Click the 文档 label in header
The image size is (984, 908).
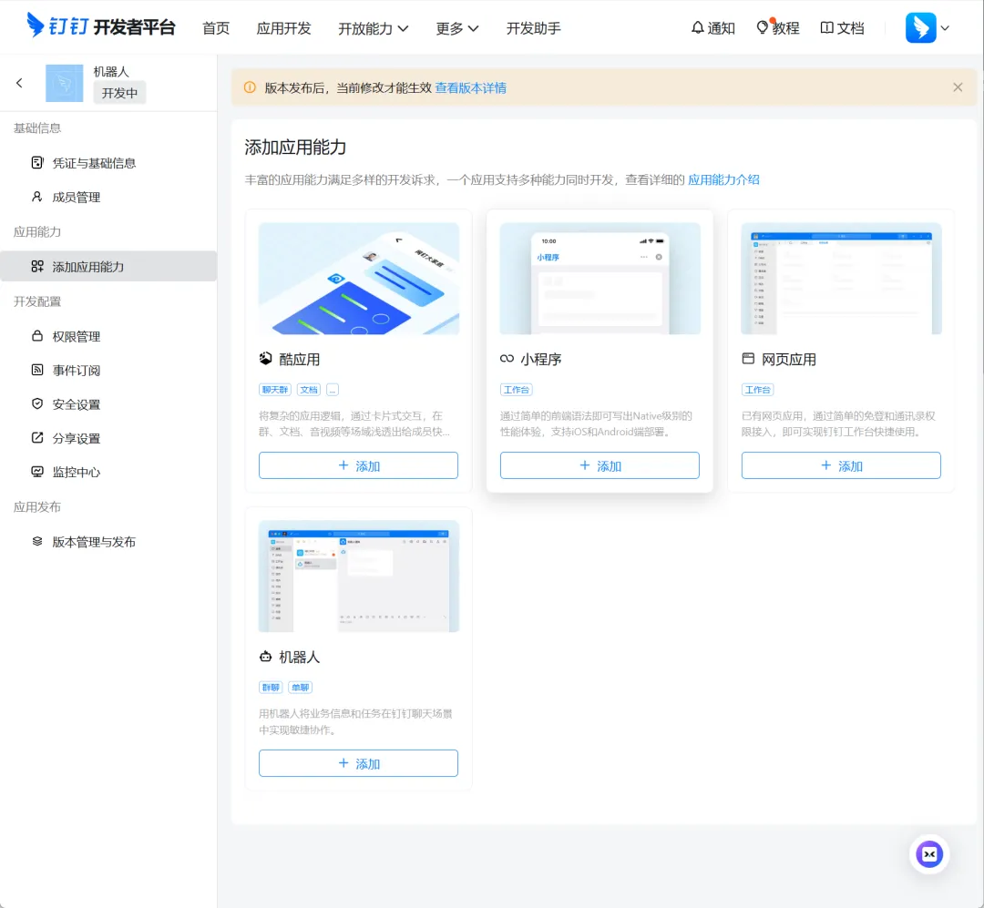pos(850,28)
